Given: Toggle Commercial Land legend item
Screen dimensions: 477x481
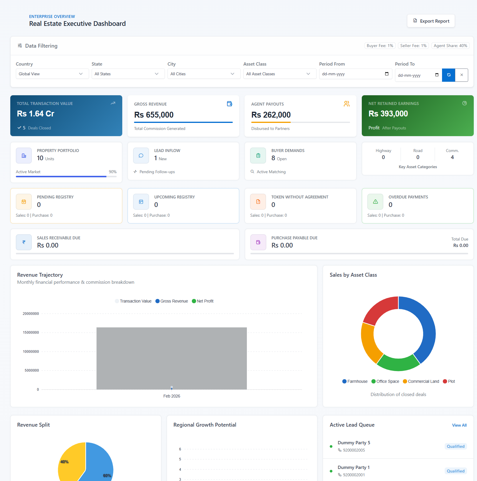Looking at the screenshot, I should (x=421, y=381).
